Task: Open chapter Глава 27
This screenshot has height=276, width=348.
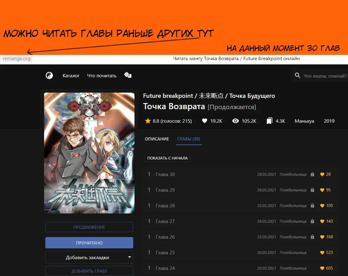Action: (165, 221)
